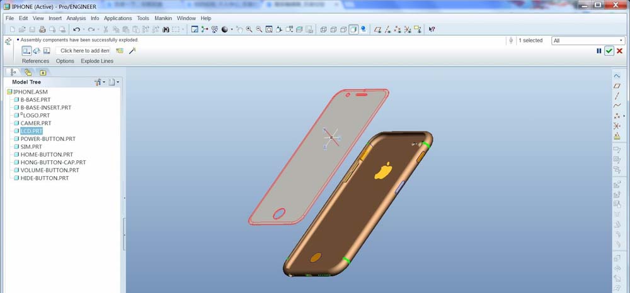This screenshot has width=630, height=293.
Task: Click the '1 selected' status text
Action: coord(530,40)
